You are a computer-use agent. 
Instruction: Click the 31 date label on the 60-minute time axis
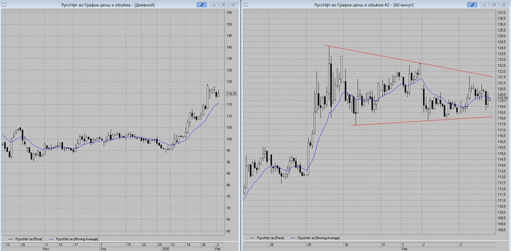[383, 245]
